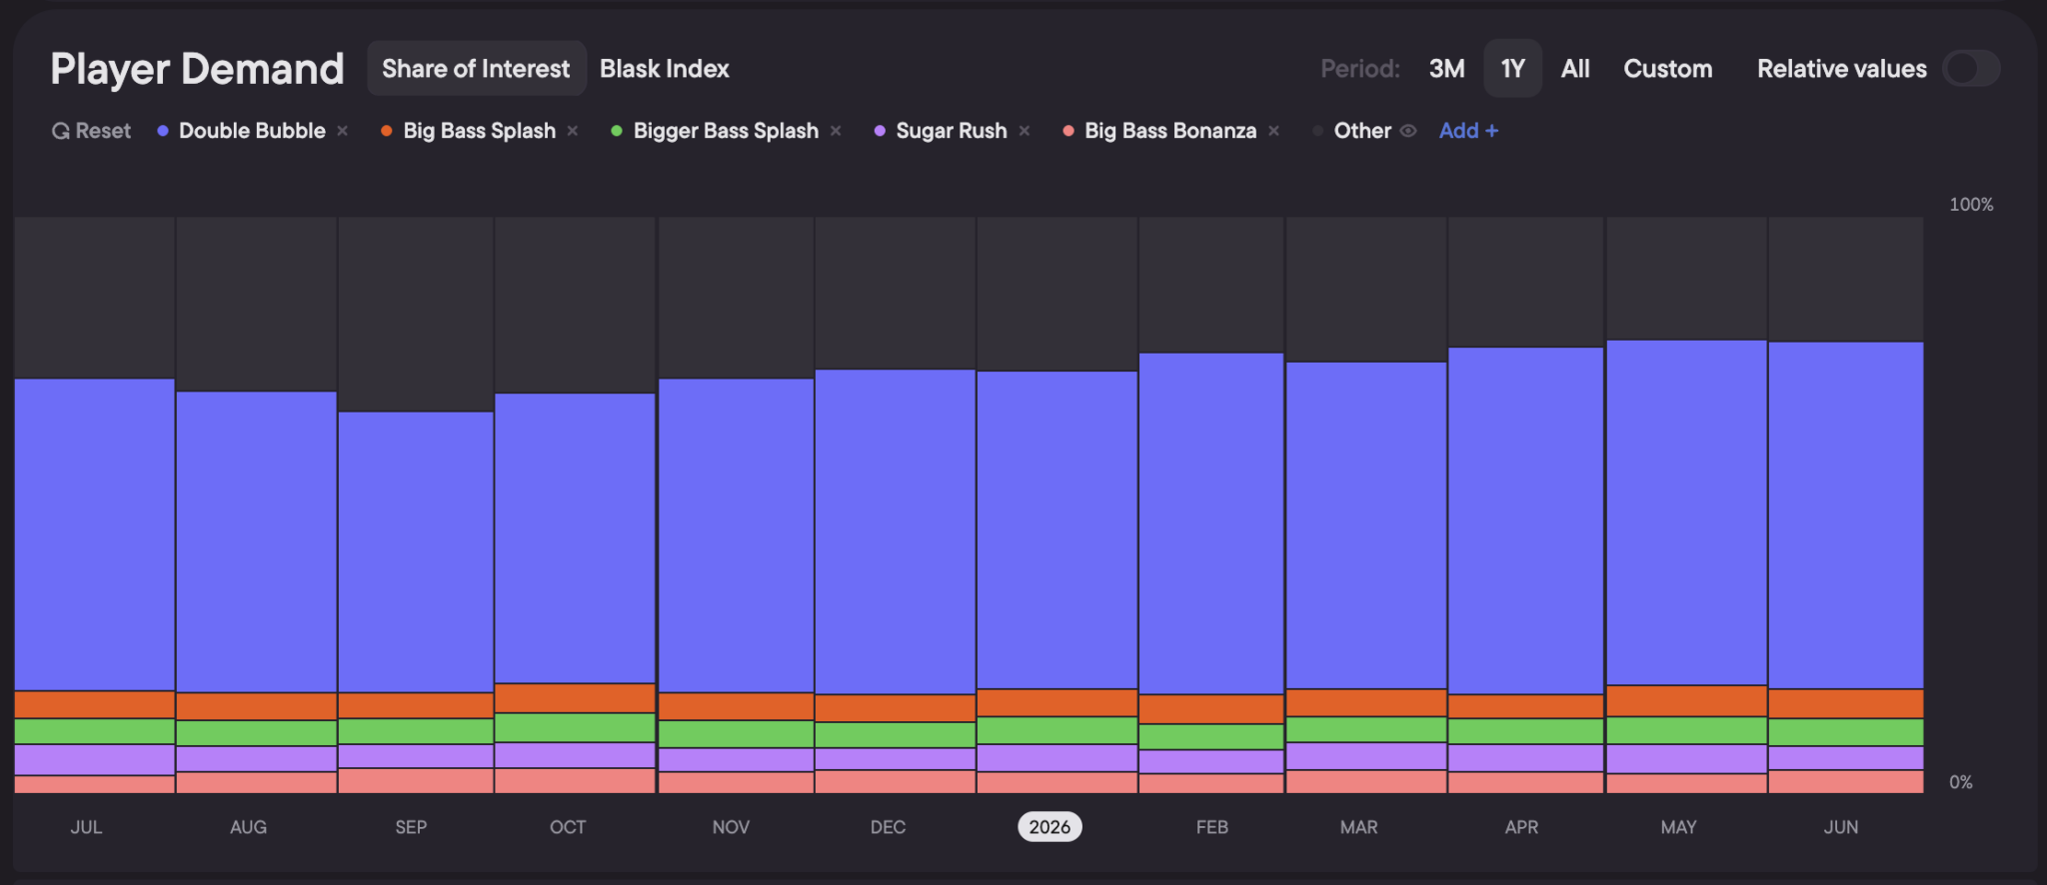2047x885 pixels.
Task: Select green Bigger Bass Splash segment in FEB
Action: (x=1211, y=737)
